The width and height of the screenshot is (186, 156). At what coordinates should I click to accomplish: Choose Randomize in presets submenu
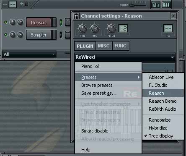(163, 120)
